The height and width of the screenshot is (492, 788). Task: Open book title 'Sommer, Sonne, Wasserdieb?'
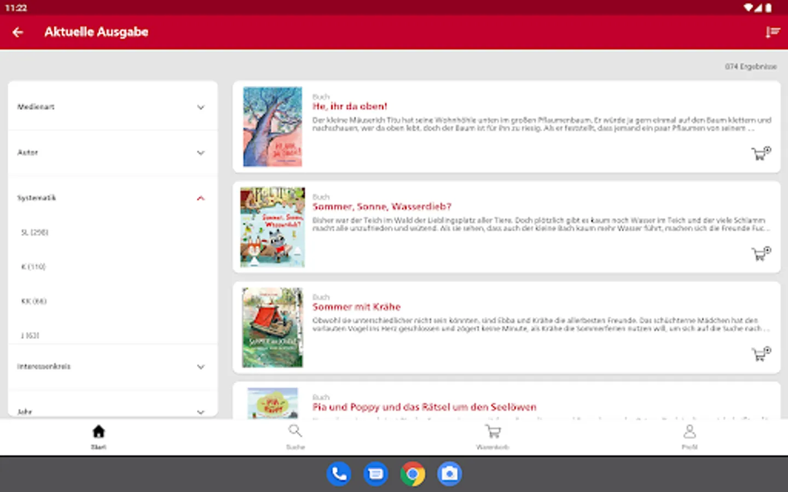382,207
